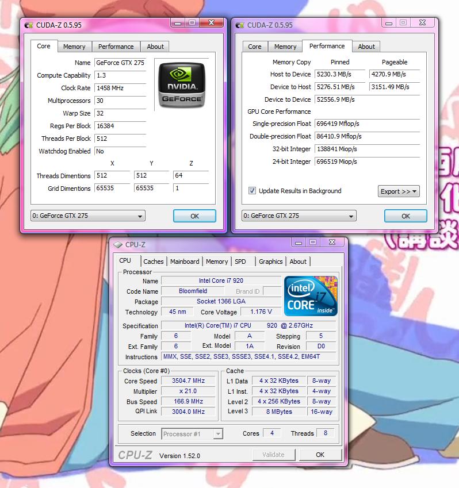Open device dropdown in CUDA-Z Core window

pos(87,216)
